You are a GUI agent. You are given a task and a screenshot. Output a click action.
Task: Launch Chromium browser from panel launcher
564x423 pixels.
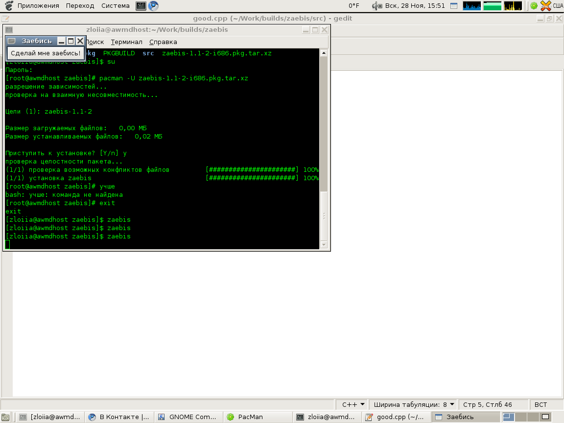pyautogui.click(x=154, y=6)
